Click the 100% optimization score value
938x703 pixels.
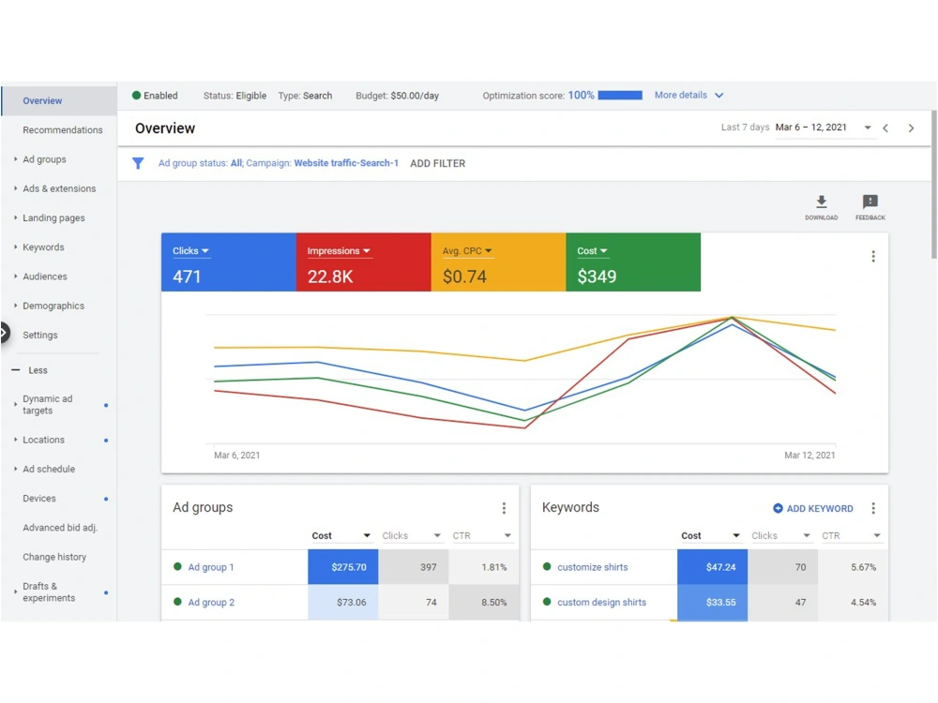pyautogui.click(x=581, y=95)
